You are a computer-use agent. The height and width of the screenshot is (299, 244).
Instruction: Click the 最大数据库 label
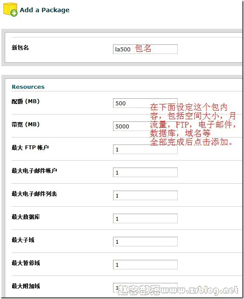coord(26,217)
